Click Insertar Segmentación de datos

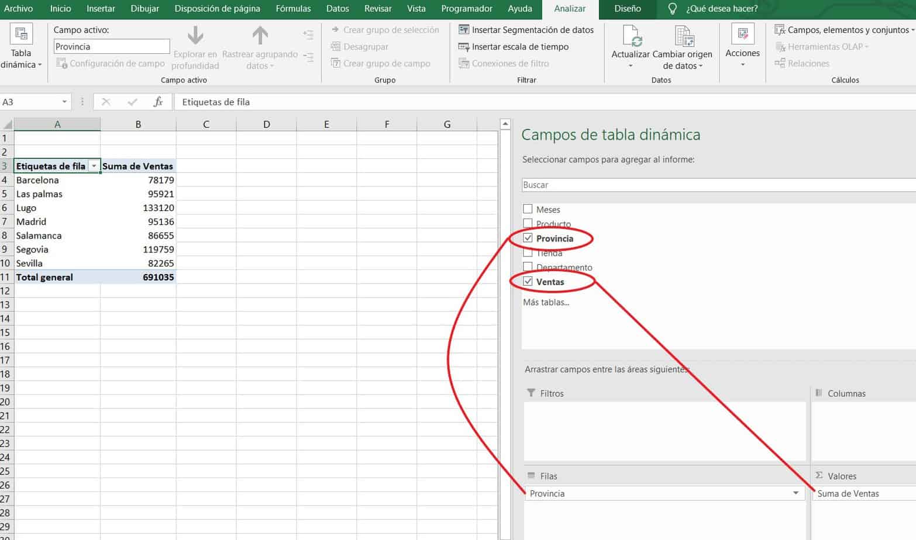pos(526,30)
